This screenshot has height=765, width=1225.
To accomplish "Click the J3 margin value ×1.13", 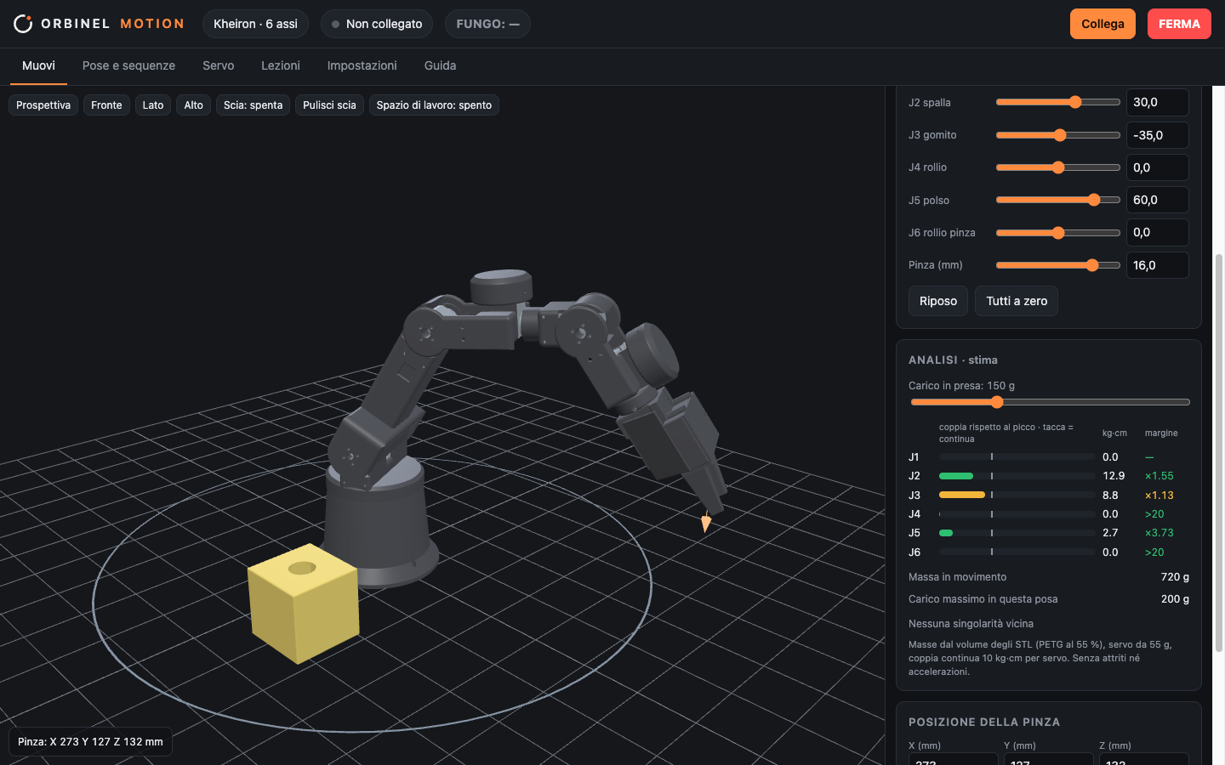I will click(x=1159, y=496).
